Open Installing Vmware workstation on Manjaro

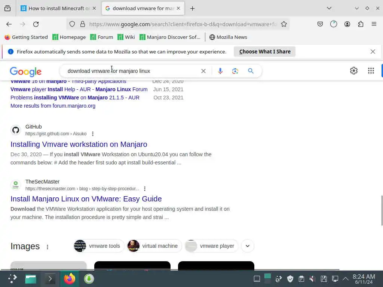coord(79,144)
